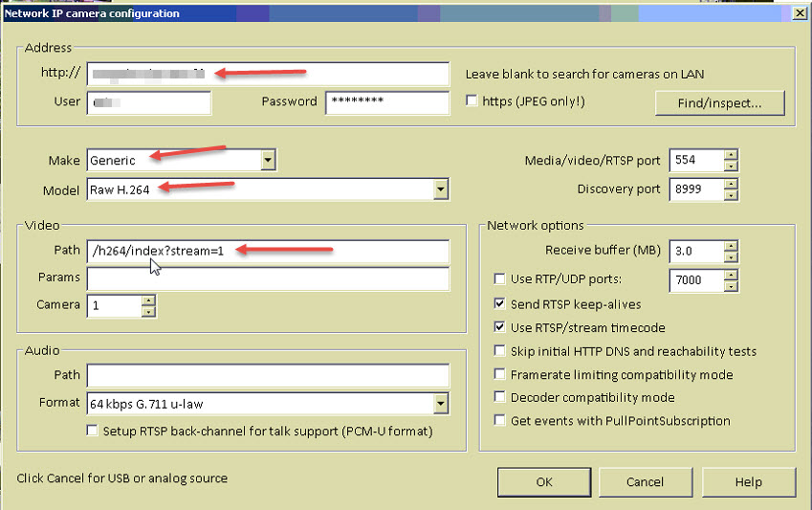This screenshot has width=812, height=510.
Task: Check Setup RTSP back-channel for talk support
Action: 93,431
